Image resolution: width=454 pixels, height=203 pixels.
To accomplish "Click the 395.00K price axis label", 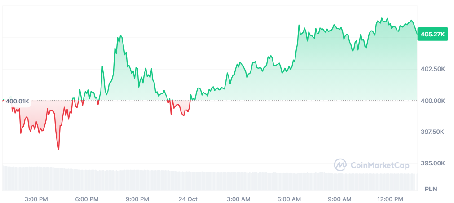I will point(432,163).
